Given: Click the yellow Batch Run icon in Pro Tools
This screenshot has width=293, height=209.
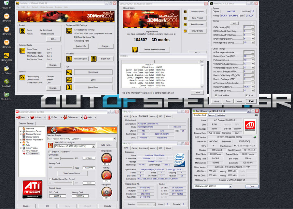Looking at the screenshot, I should (94, 59).
